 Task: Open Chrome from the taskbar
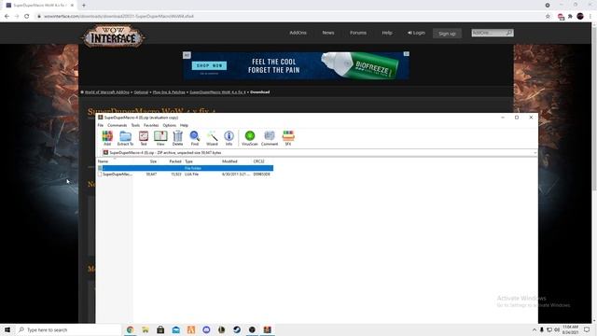coord(130,329)
